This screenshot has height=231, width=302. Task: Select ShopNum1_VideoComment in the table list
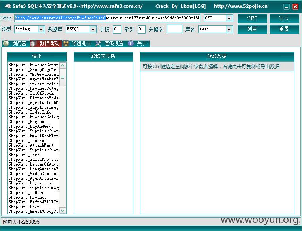click(34, 174)
